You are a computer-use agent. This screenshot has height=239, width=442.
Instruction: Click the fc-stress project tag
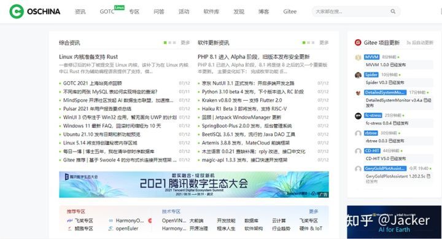373,116
